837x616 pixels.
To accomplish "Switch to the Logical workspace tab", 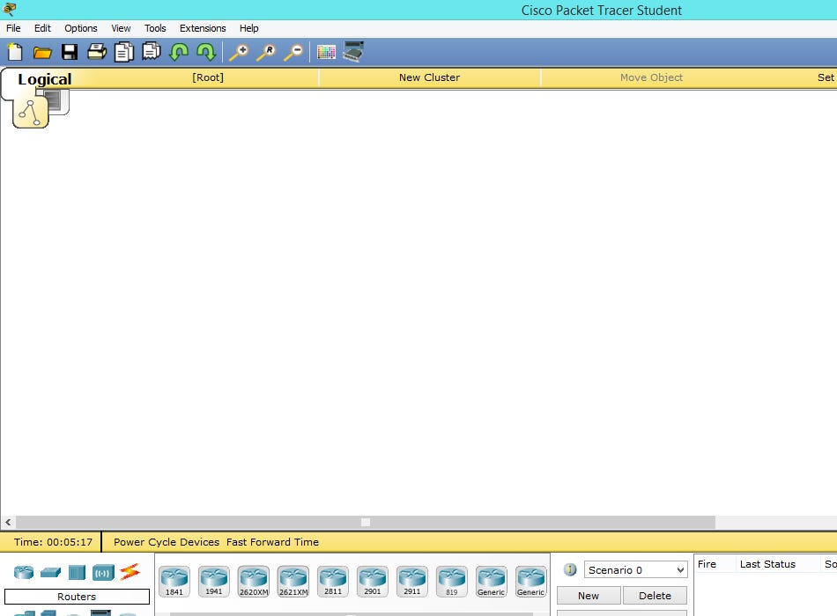I will tap(44, 79).
